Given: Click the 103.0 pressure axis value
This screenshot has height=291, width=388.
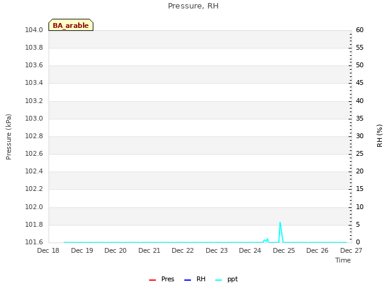Looking at the screenshot, I should point(34,119).
